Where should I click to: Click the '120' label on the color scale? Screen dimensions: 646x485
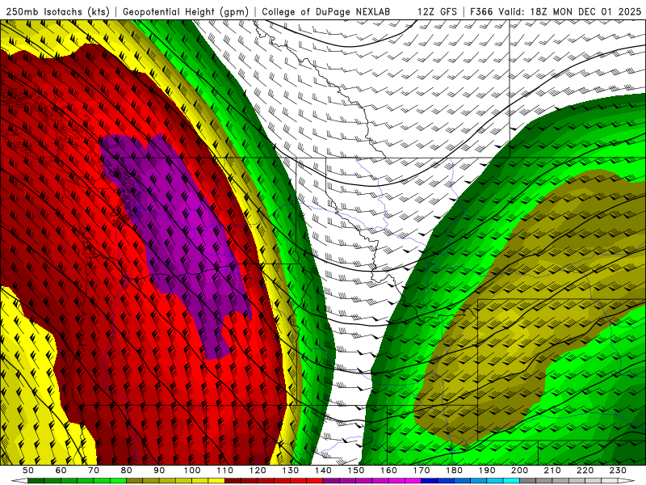coord(258,470)
